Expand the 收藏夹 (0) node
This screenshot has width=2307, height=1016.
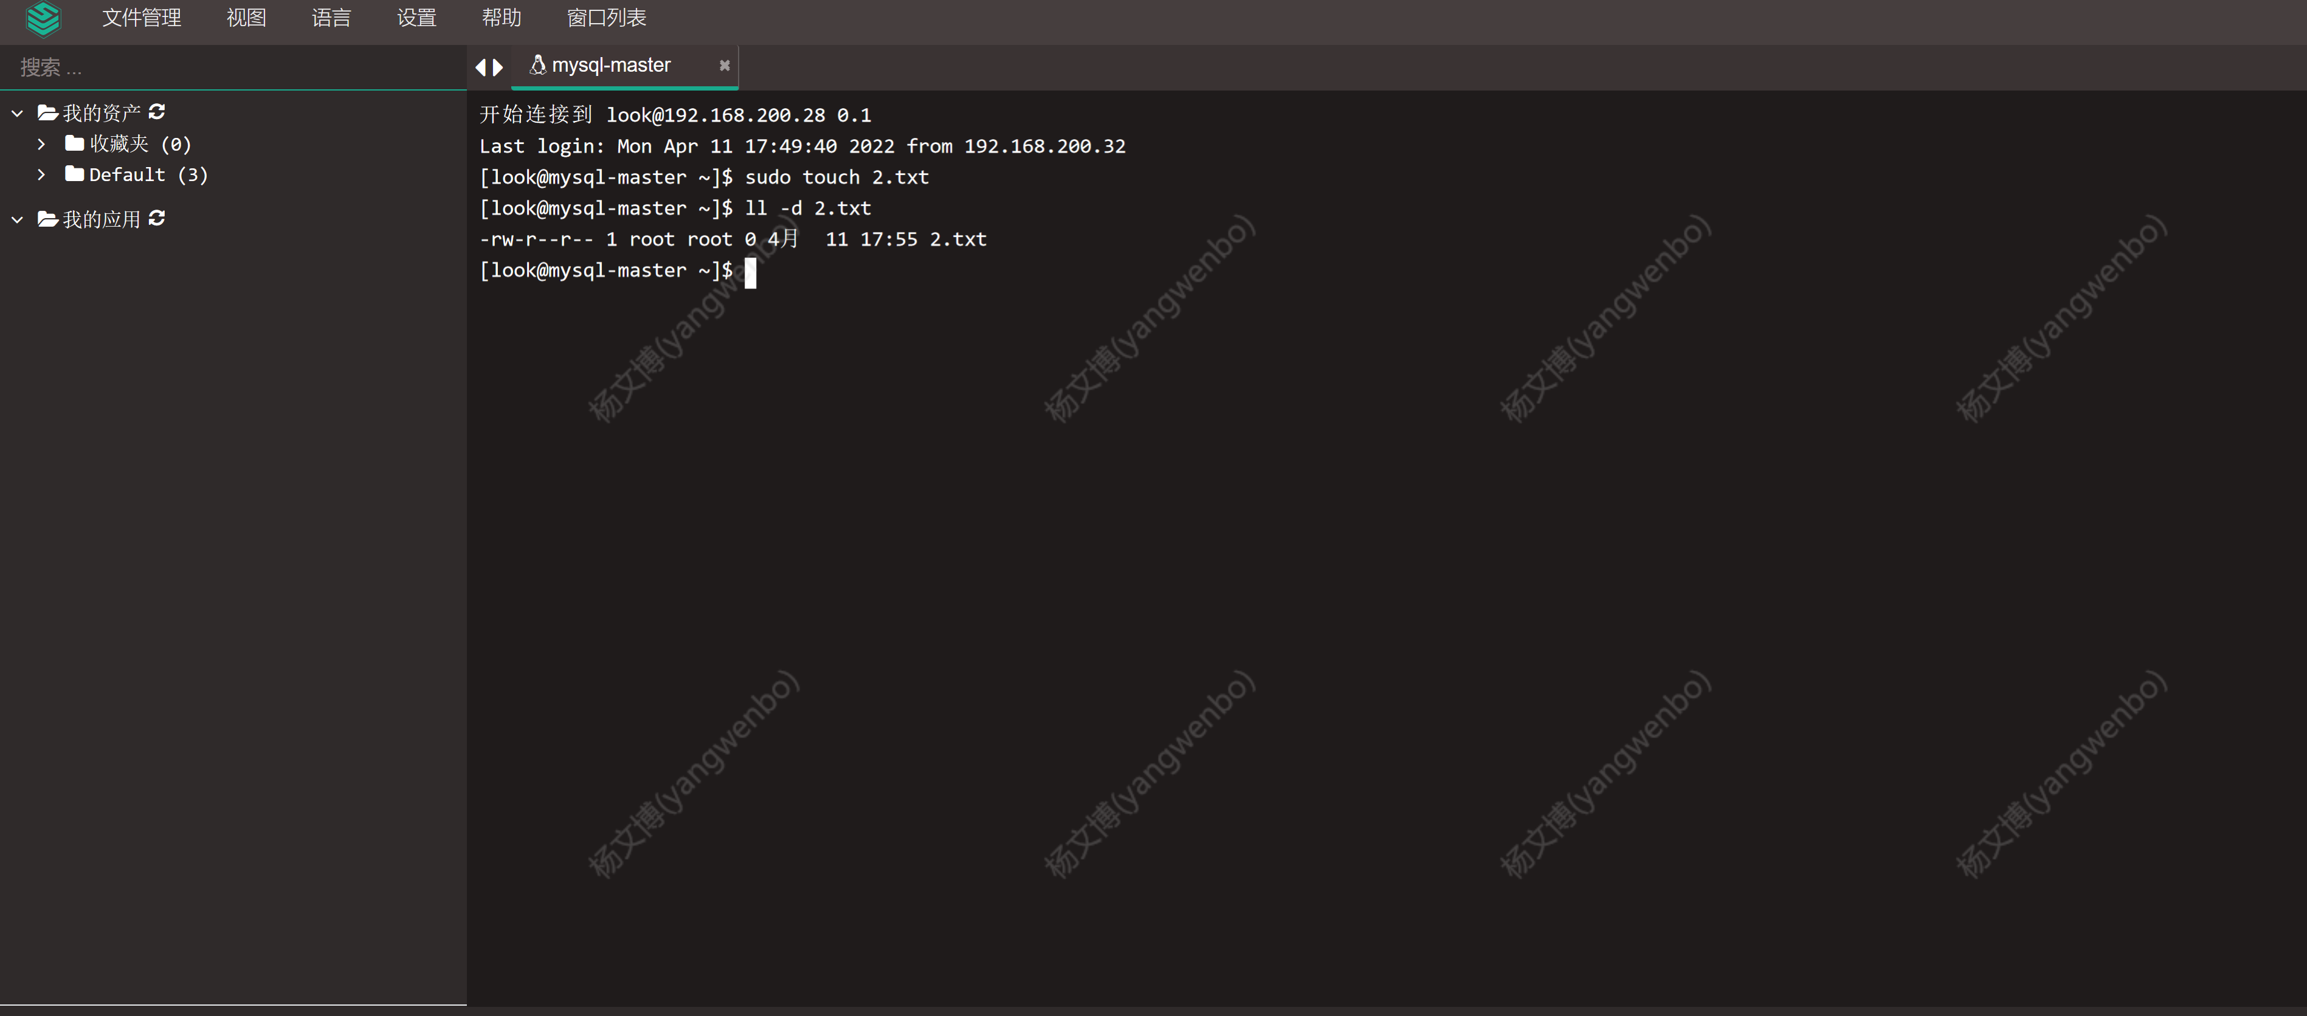click(41, 143)
